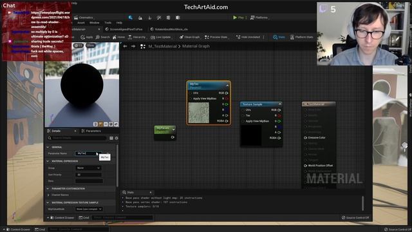412x232 pixels.
Task: Collapse the General section
Action: [x=48, y=147]
